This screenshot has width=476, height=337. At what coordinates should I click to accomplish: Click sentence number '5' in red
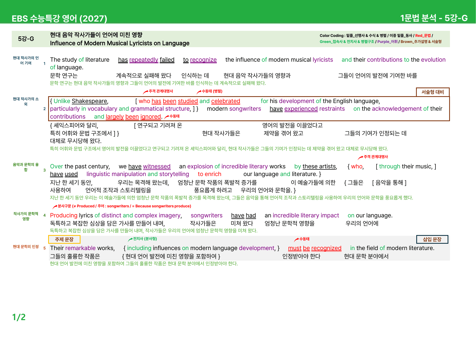pyautogui.click(x=44, y=248)
